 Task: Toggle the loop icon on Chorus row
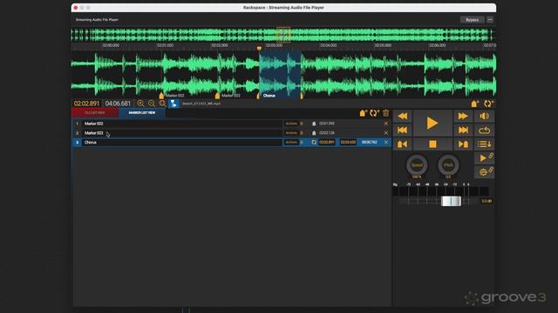coord(314,143)
